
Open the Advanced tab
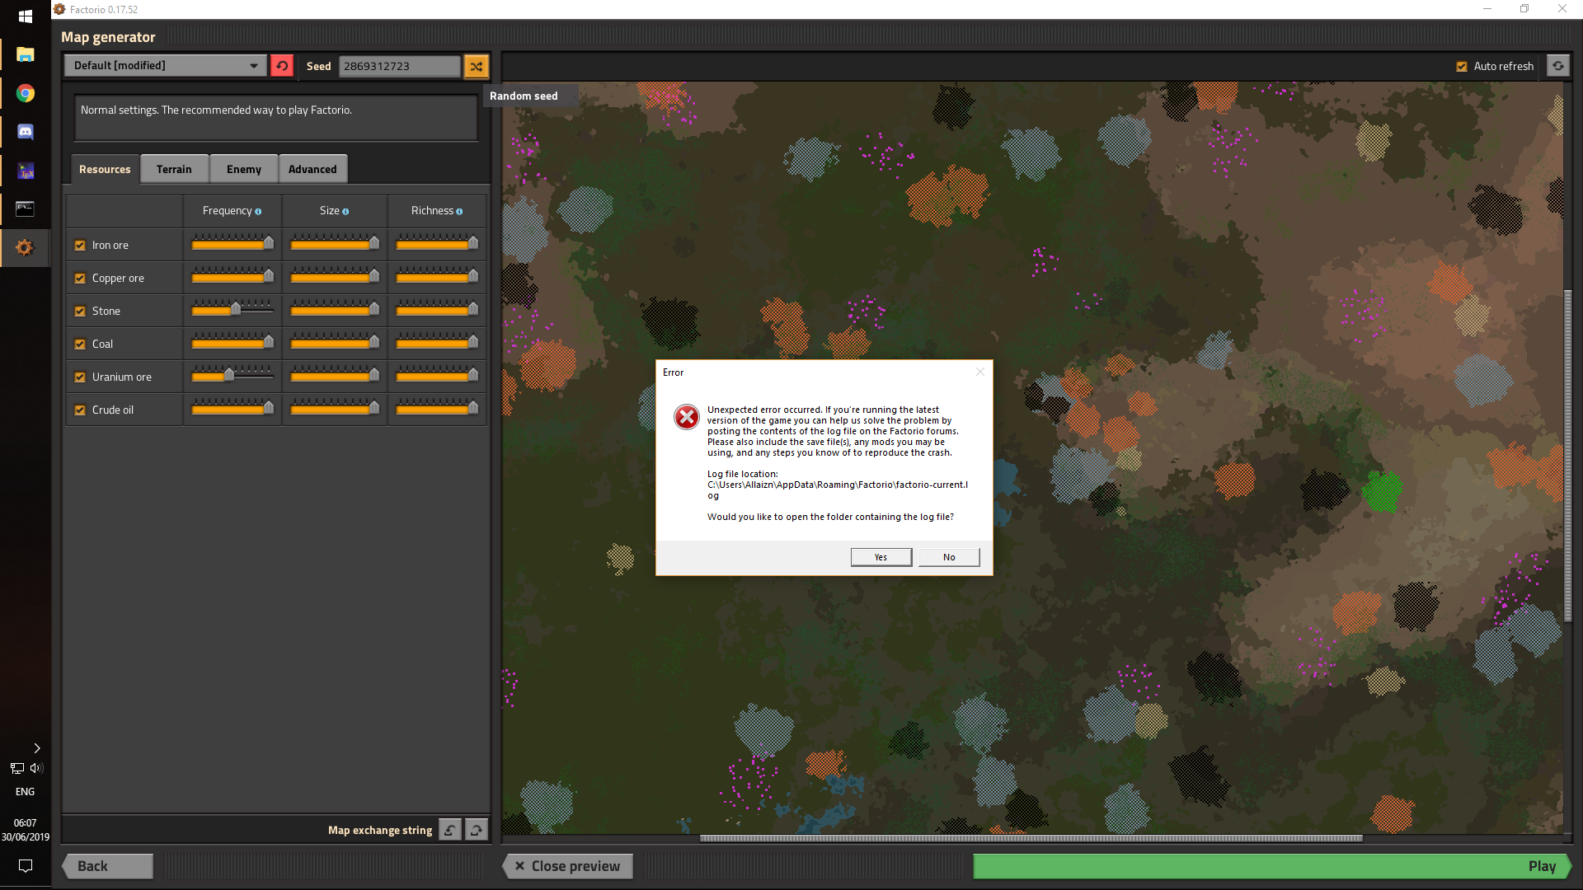(x=312, y=169)
